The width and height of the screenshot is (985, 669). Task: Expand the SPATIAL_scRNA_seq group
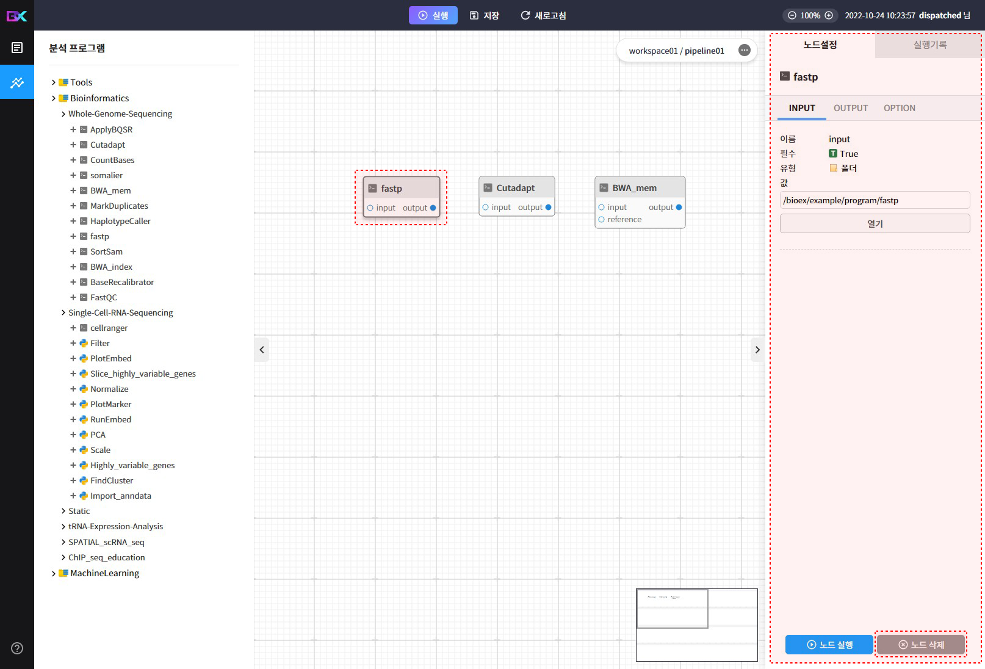(x=63, y=542)
